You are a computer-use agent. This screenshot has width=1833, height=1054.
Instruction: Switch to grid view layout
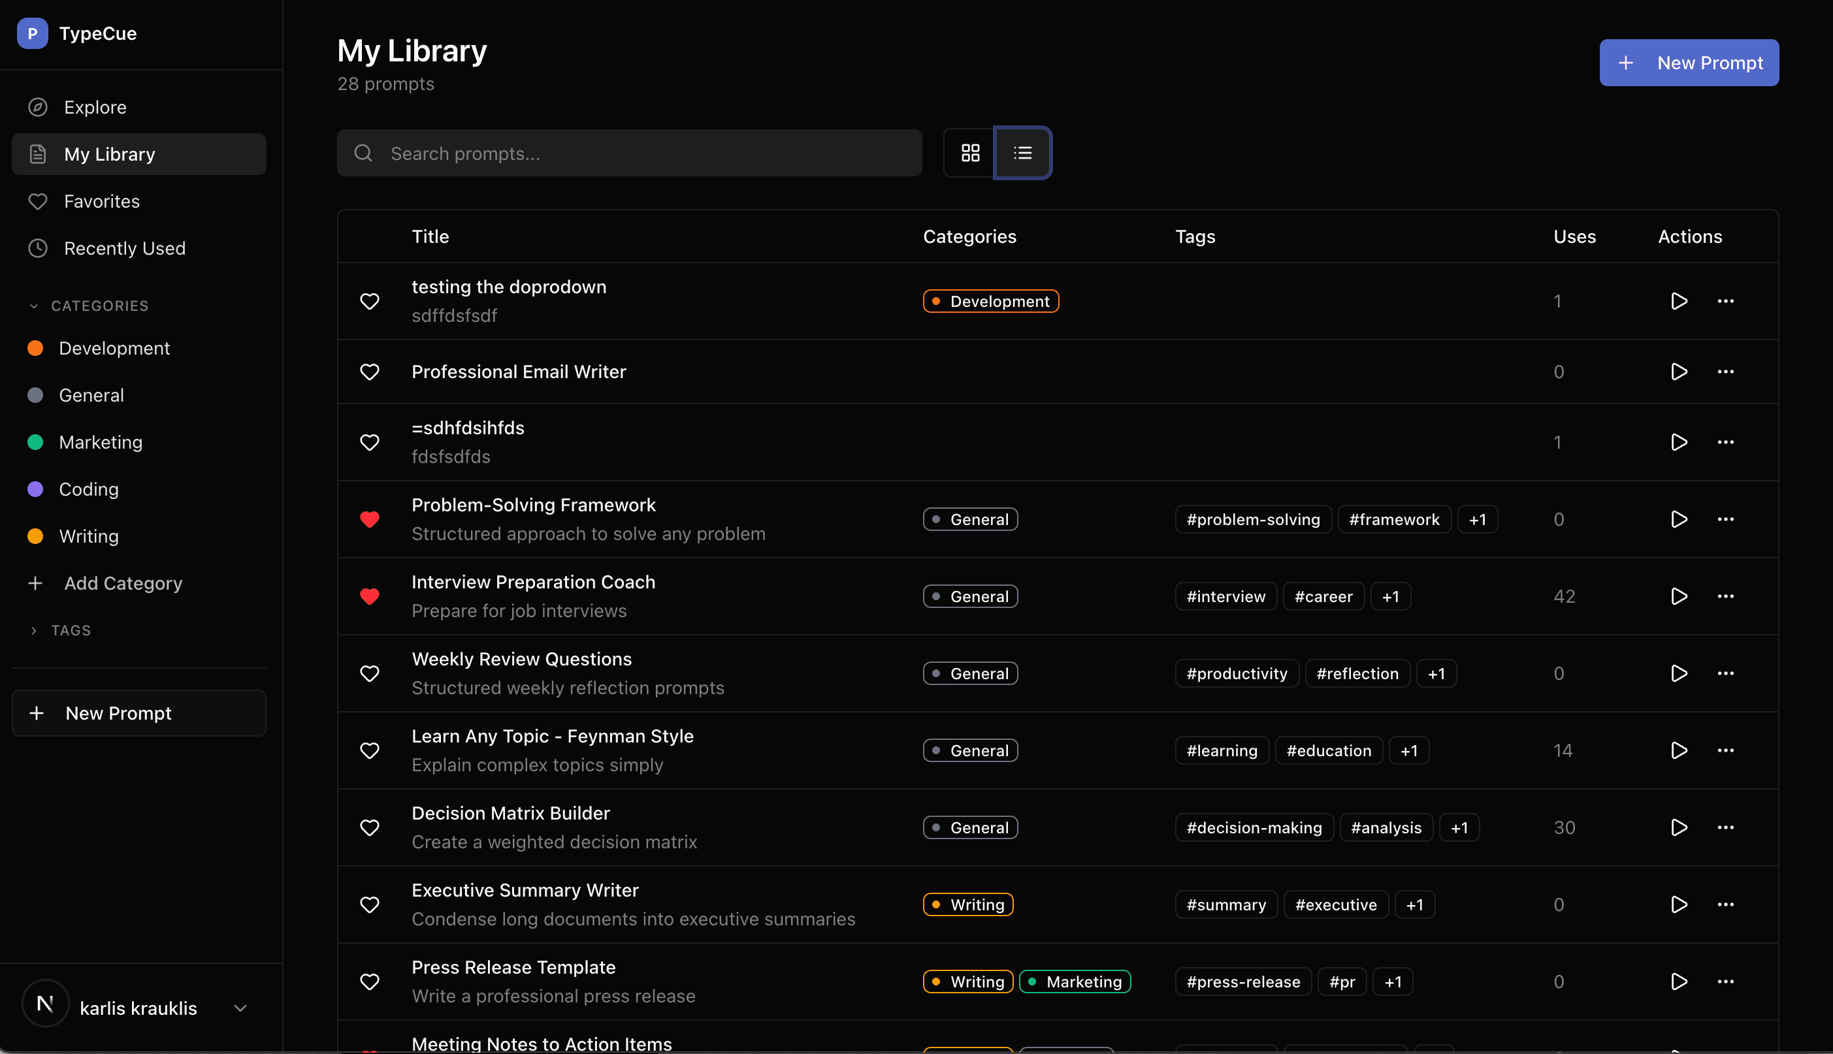click(970, 153)
